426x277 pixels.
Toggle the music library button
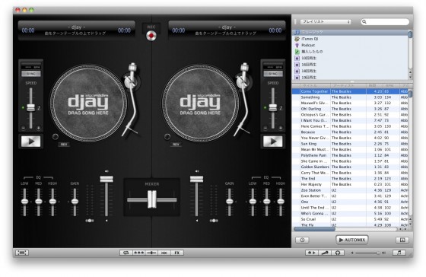tap(399, 253)
